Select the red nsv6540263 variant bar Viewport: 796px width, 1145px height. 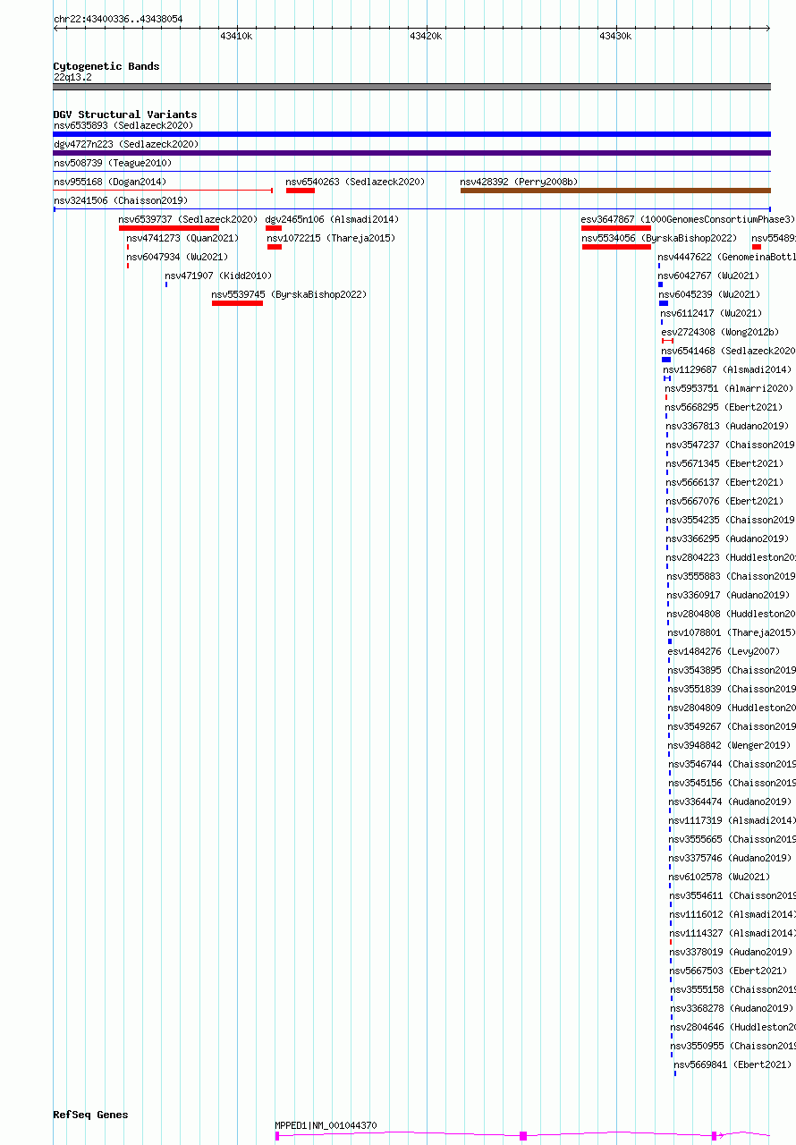pyautogui.click(x=301, y=191)
